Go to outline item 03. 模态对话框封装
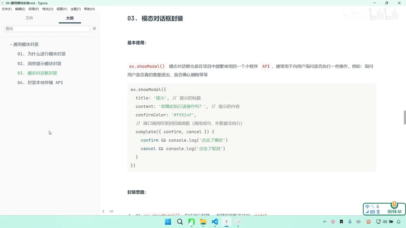 pos(37,73)
